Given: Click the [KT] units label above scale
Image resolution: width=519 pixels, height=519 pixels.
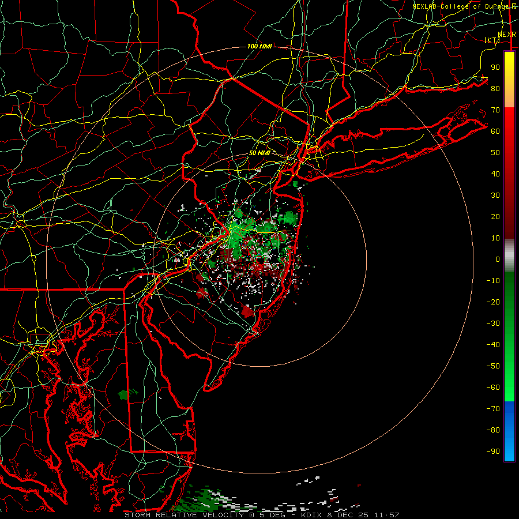Looking at the screenshot, I should click(492, 40).
